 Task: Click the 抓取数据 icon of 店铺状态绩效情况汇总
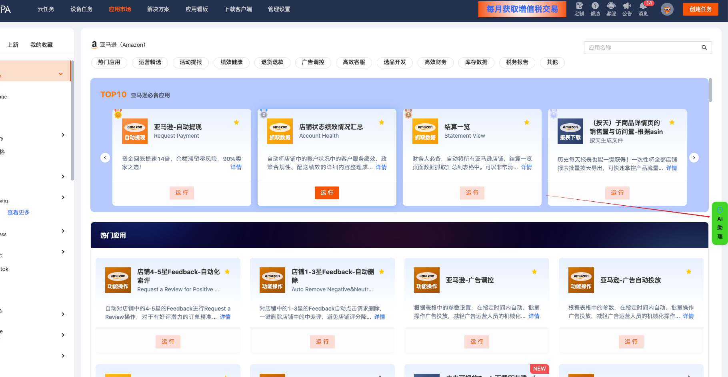(280, 131)
